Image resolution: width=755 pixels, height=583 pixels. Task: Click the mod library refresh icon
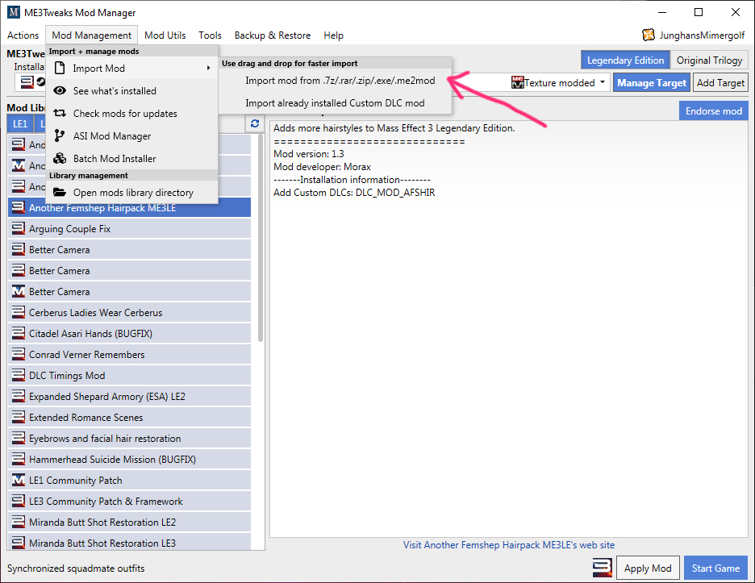255,123
